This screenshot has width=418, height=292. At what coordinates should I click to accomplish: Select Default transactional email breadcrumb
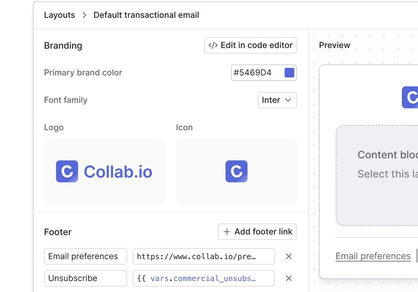point(146,15)
